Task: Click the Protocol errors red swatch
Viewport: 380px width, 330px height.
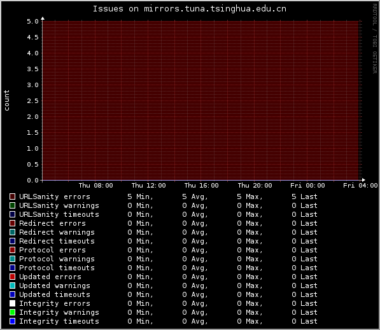Action: click(x=12, y=250)
